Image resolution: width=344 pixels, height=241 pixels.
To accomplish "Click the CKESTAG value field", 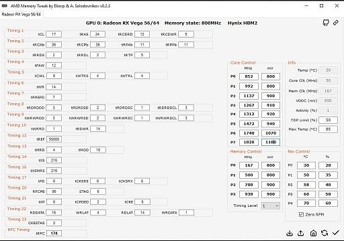I will click(54, 223).
